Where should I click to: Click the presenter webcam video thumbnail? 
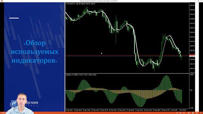(x=20, y=104)
